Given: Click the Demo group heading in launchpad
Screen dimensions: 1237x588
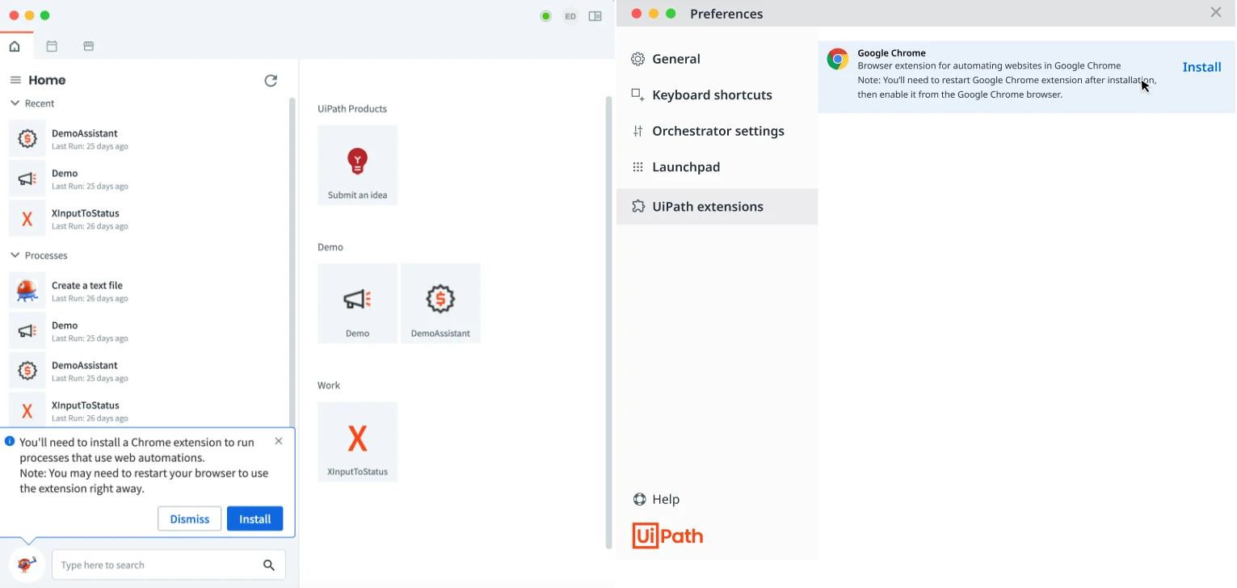Looking at the screenshot, I should [x=330, y=247].
